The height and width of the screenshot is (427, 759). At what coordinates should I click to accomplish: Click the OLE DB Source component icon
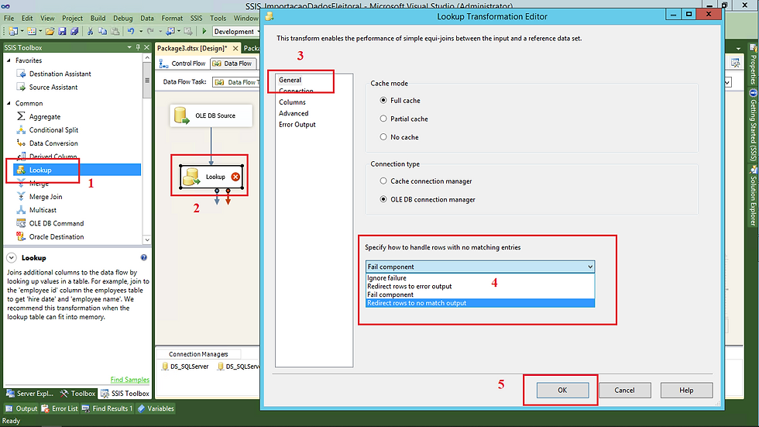coord(181,115)
